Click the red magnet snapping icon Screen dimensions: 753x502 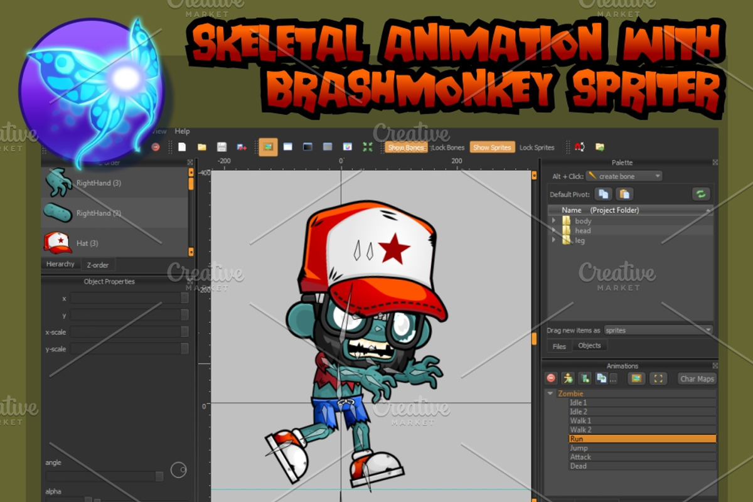pyautogui.click(x=579, y=147)
